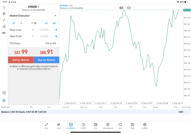The height and width of the screenshot is (134, 191).
Task: Tap the new order icon in sidebar
Action: pyautogui.click(x=4, y=100)
